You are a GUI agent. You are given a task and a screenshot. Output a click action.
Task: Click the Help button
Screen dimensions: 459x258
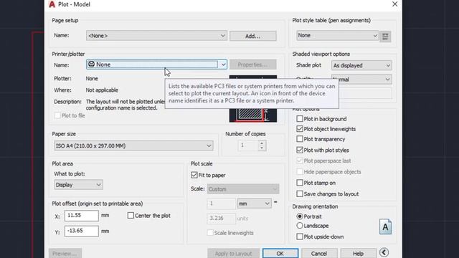pos(359,253)
